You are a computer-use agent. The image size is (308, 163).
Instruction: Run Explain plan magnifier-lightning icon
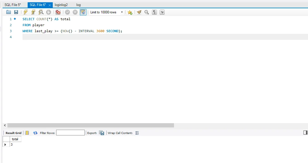41,12
